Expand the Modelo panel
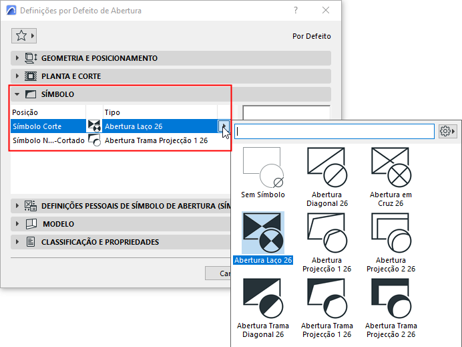The width and height of the screenshot is (462, 347). click(17, 224)
